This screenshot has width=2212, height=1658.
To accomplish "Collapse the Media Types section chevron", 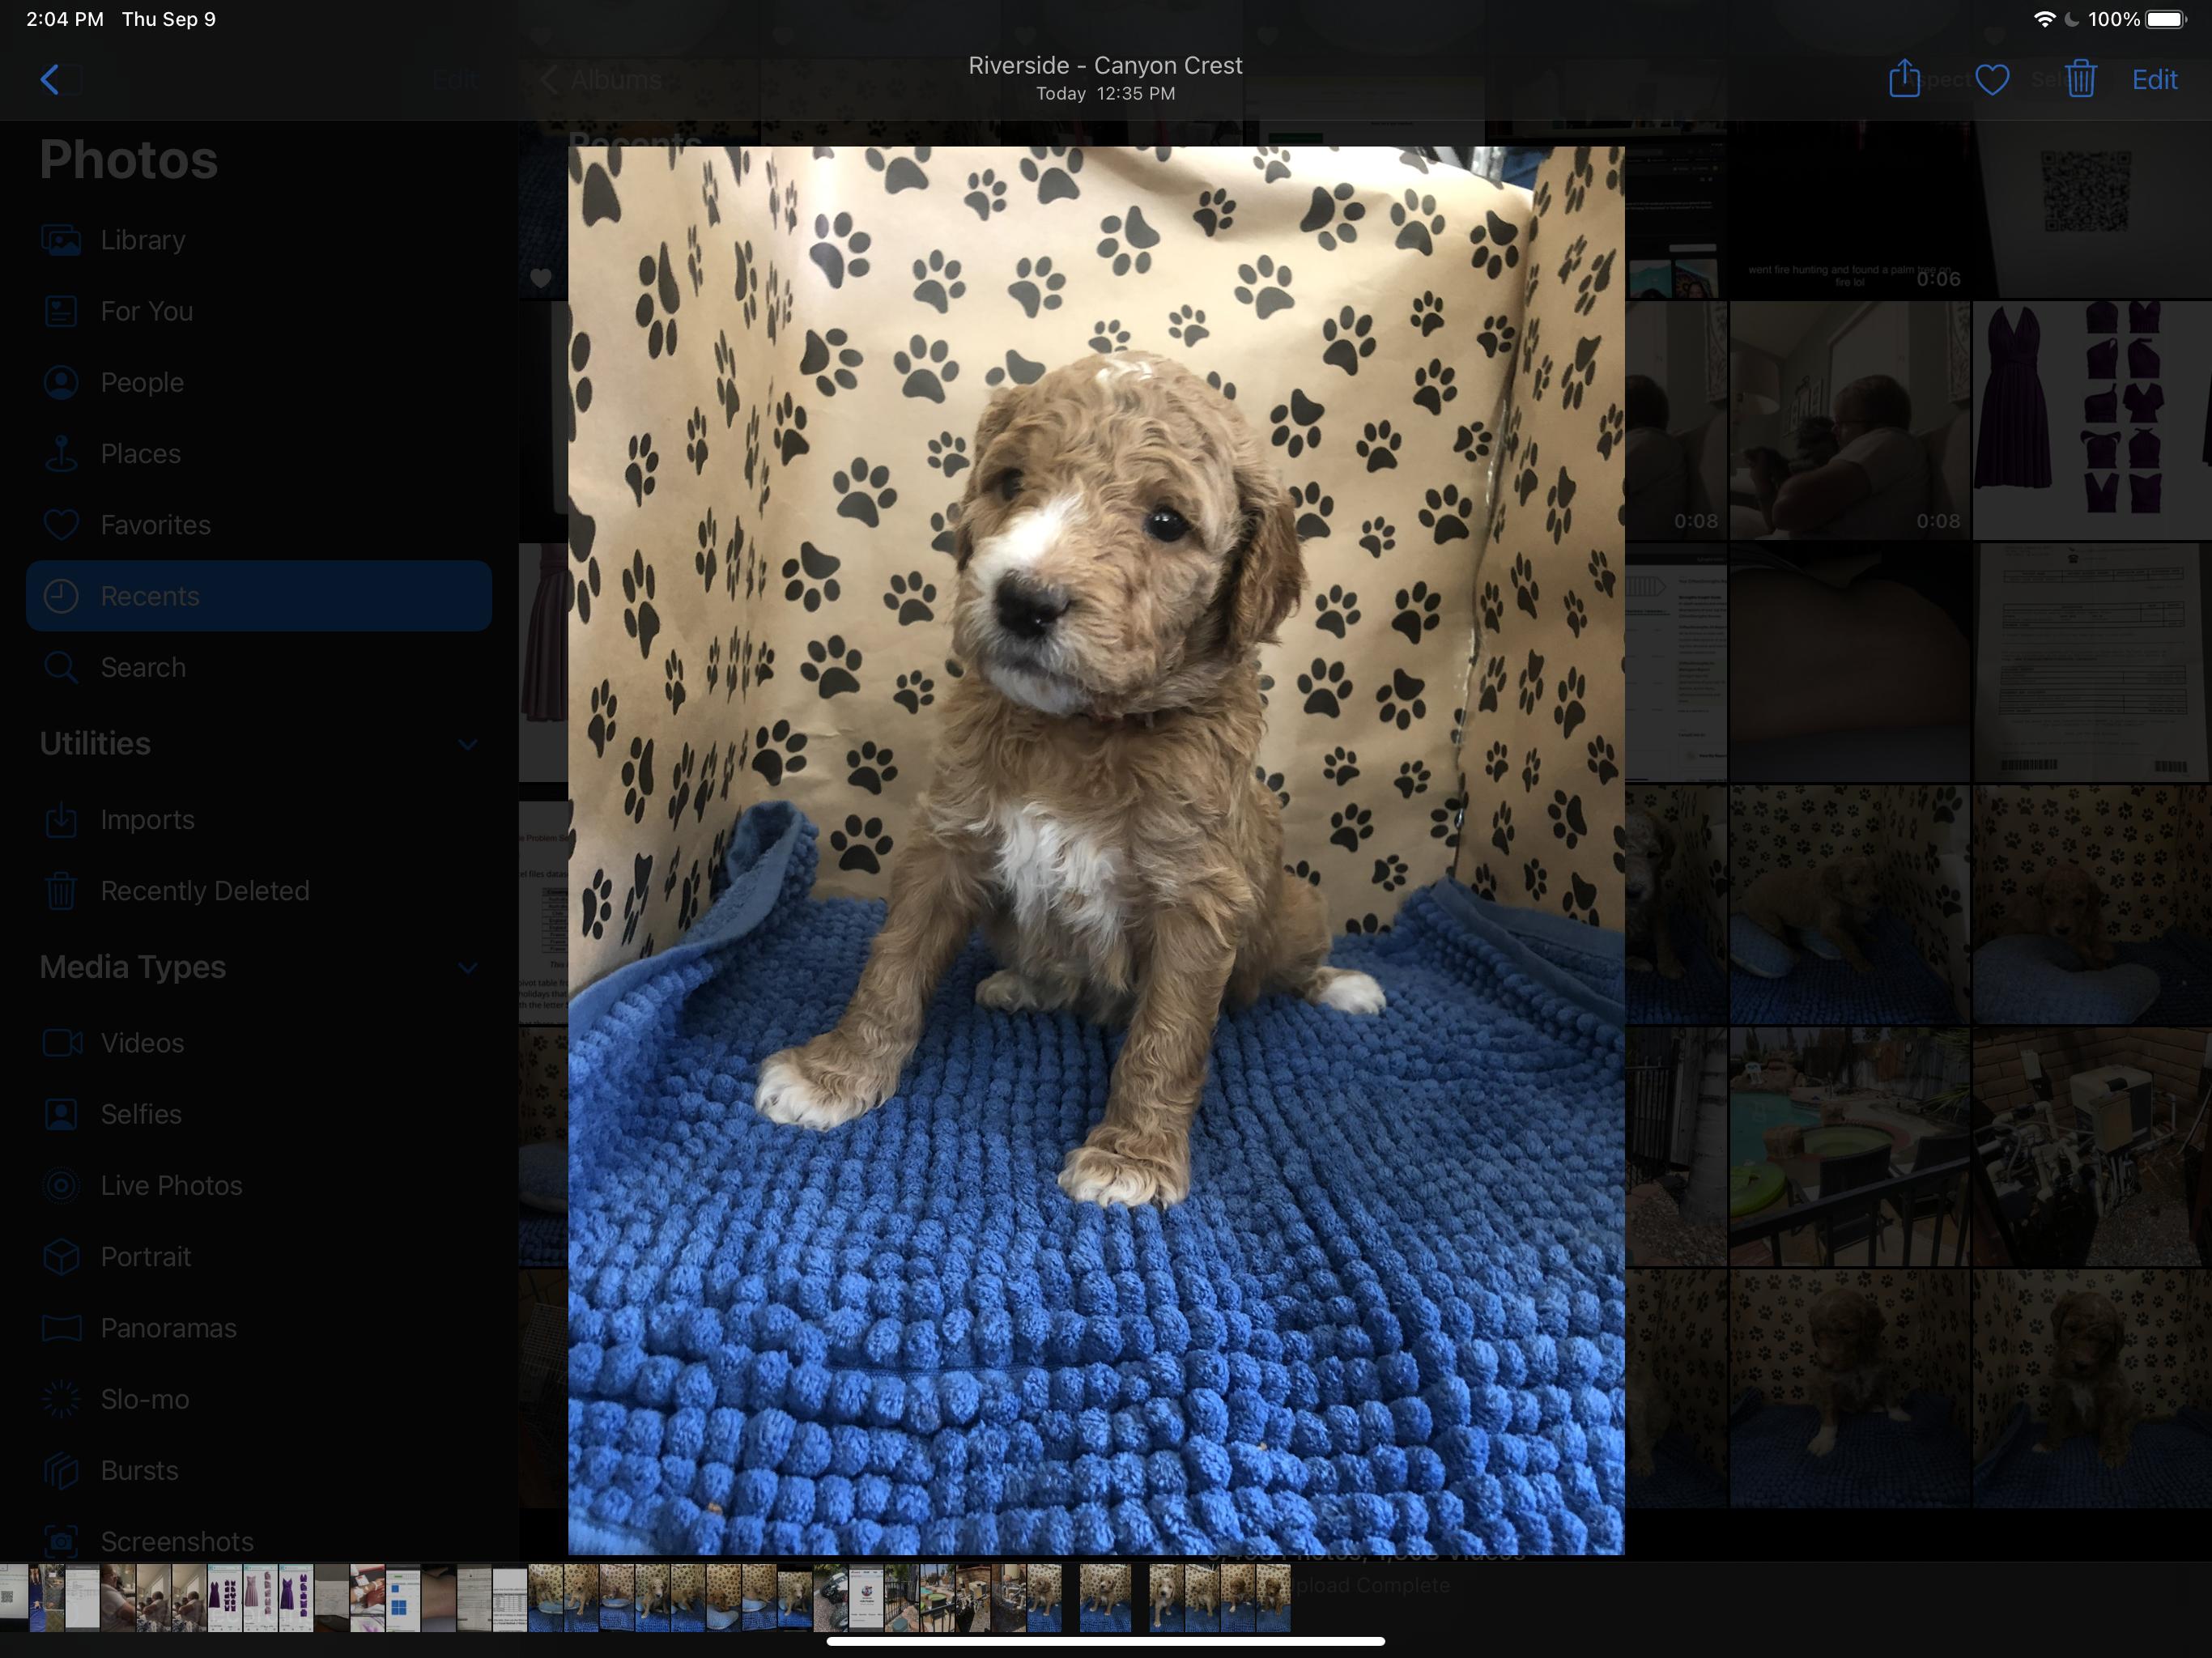I will [467, 967].
